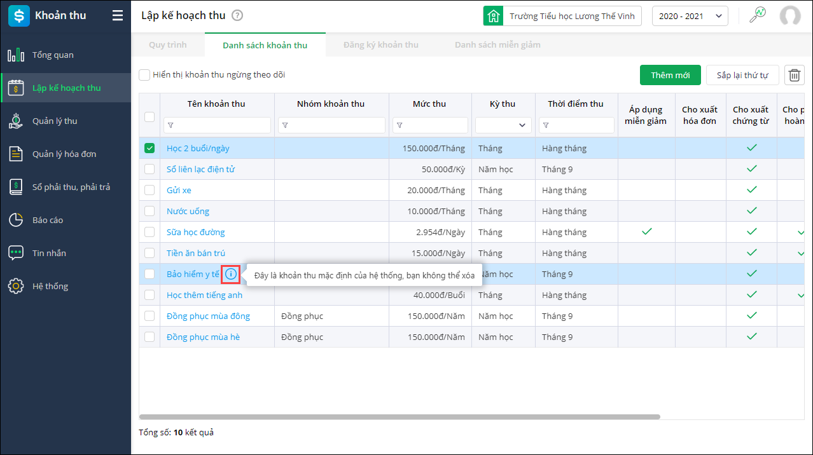
Task: Open the Học thêm tiếng anh link
Action: [x=204, y=295]
